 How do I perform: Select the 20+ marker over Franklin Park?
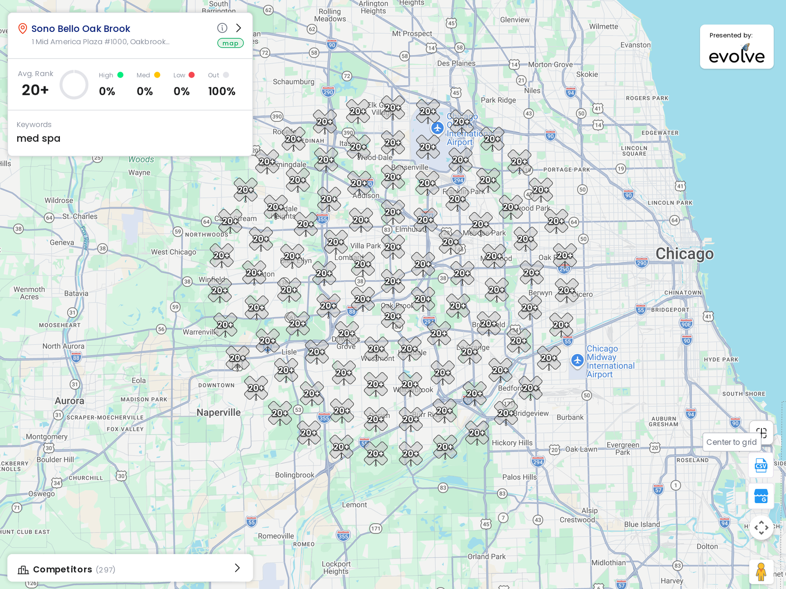457,199
